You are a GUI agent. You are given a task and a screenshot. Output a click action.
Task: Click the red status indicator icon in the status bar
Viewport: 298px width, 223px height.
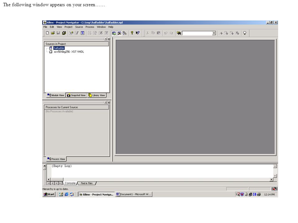coord(274,189)
